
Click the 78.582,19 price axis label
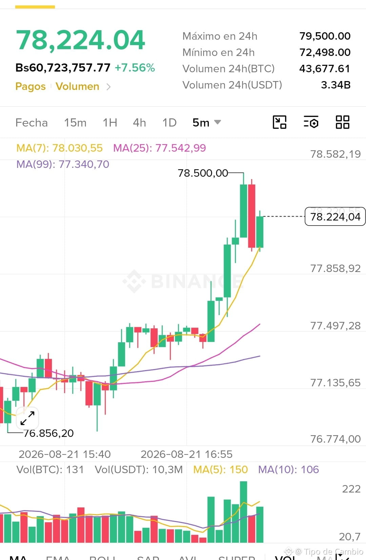[x=335, y=154]
